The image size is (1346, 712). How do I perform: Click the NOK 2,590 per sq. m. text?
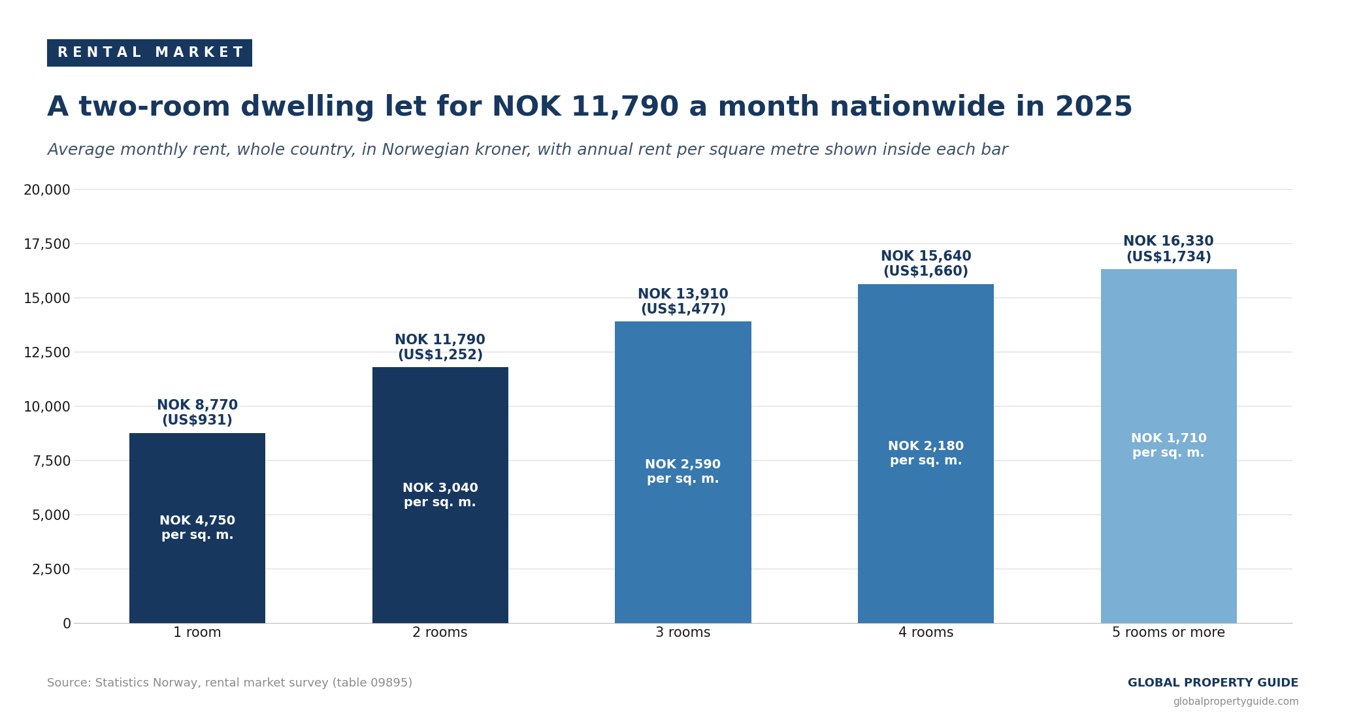[x=683, y=472]
